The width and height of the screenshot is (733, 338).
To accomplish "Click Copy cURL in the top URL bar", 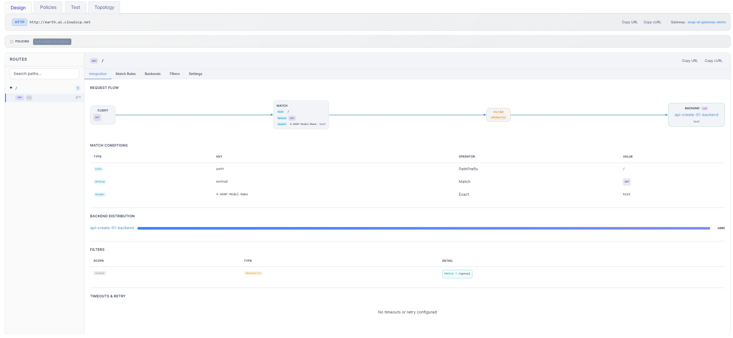I will (652, 22).
